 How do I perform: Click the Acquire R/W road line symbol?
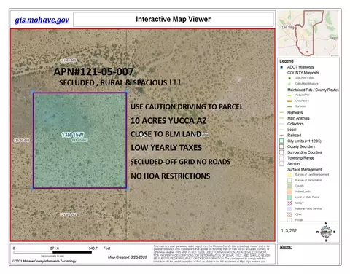(289, 95)
